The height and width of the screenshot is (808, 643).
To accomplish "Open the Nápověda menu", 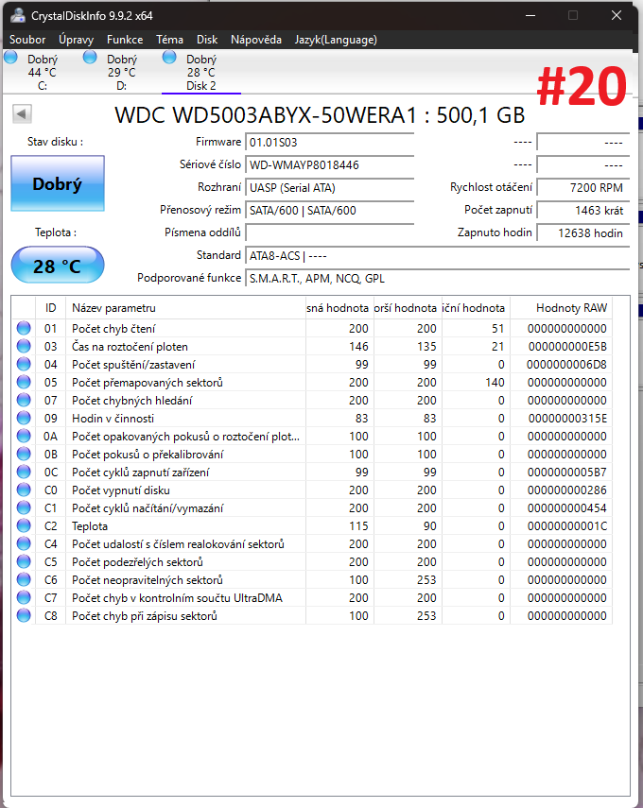I will [x=255, y=40].
